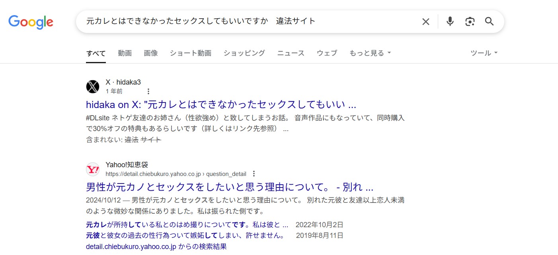Screen dimensions: 558x255
Task: Clear the search query with the X icon
Action: pyautogui.click(x=425, y=21)
